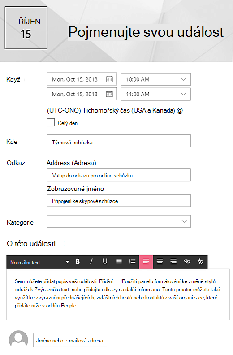Image resolution: width=233 pixels, height=355 pixels.
Task: Expand the 11:00 AM end time dropdown
Action: pyautogui.click(x=155, y=94)
